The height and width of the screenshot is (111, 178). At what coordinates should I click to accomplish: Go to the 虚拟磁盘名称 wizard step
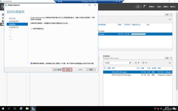click(x=14, y=21)
